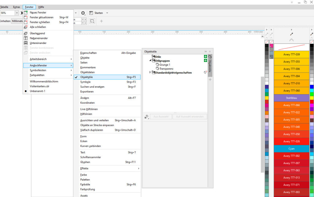Click the Überlappend cascade icon
The image size is (314, 197).
coord(26,33)
